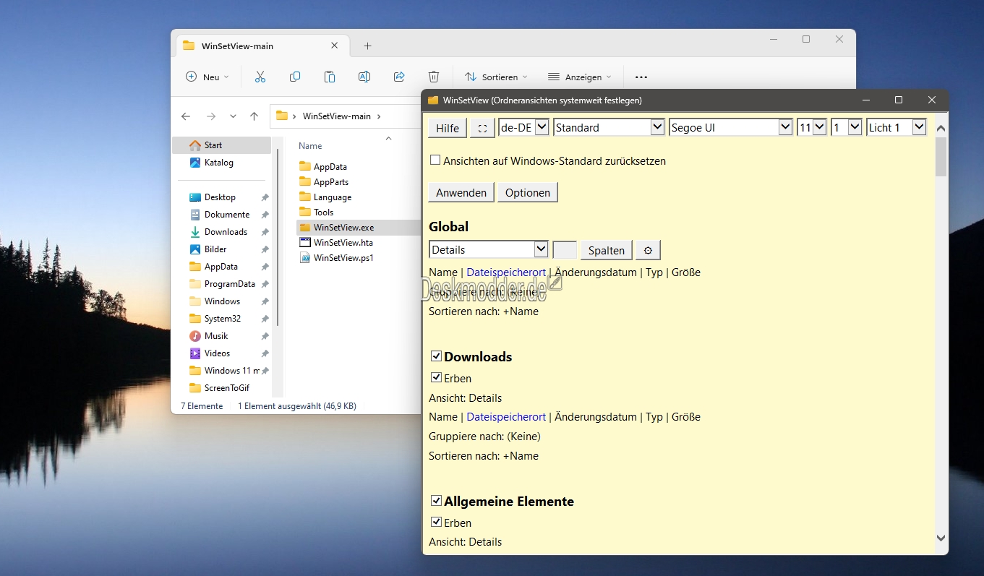Click the Cut scissors icon in Explorer toolbar
Screen dimensions: 984x576
pyautogui.click(x=260, y=77)
